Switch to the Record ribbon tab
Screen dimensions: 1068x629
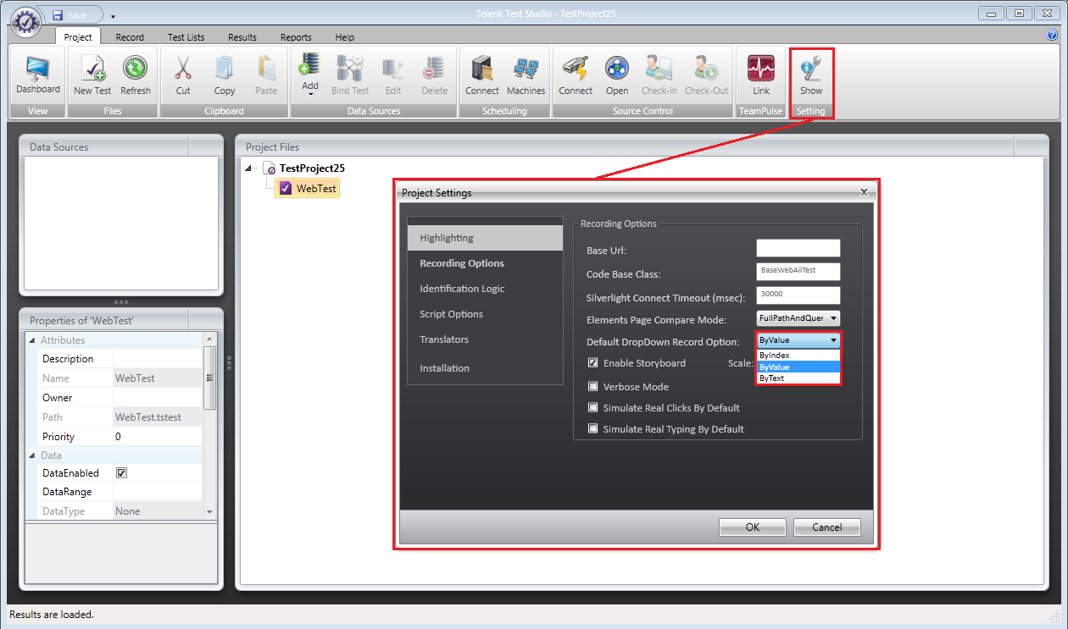130,37
